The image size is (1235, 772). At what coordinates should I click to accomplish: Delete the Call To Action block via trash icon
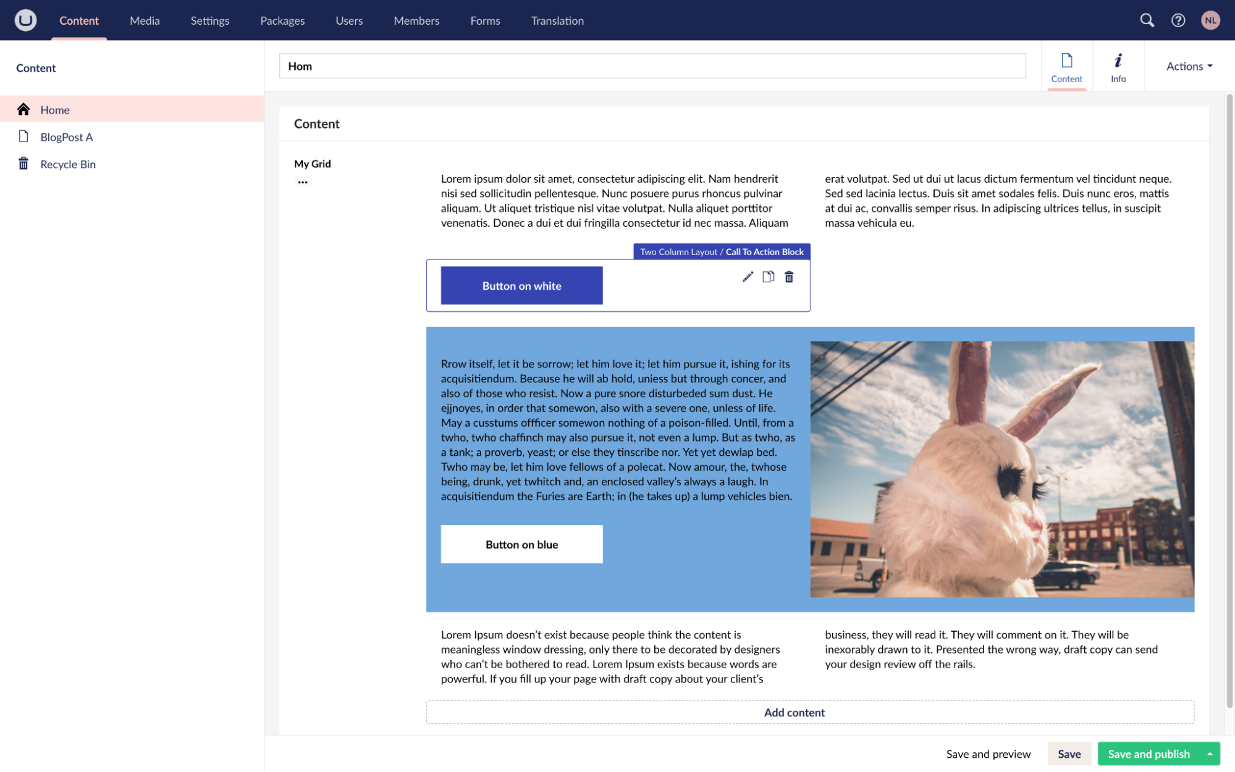click(789, 277)
